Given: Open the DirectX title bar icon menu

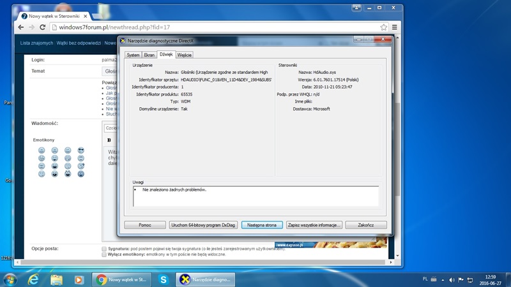Looking at the screenshot, I should pyautogui.click(x=123, y=41).
